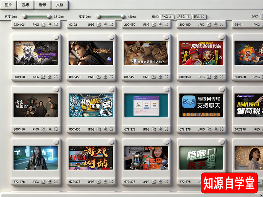Click the 其它 30 format filter button
The width and height of the screenshot is (263, 197).
pos(199,17)
